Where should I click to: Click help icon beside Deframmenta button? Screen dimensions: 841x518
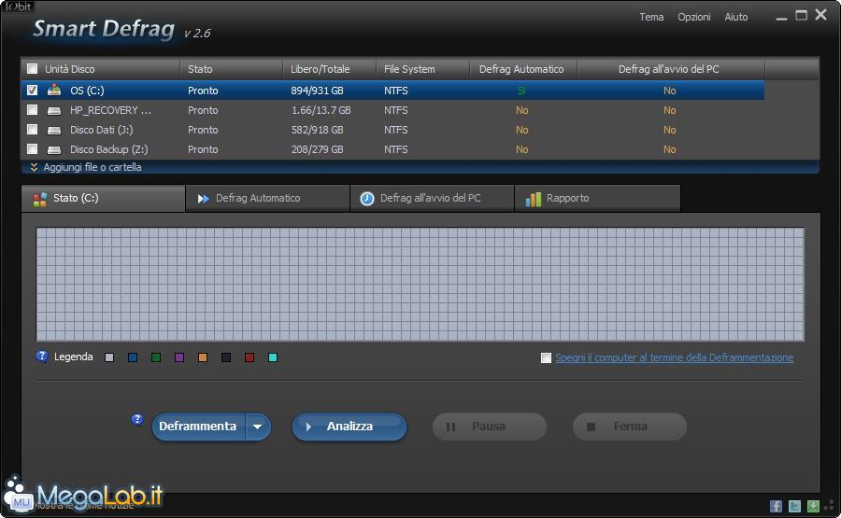tap(137, 419)
